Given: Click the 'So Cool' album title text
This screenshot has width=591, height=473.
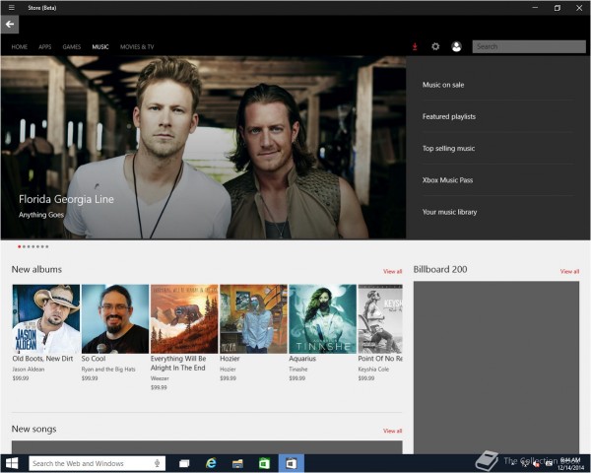Looking at the screenshot, I should (94, 359).
